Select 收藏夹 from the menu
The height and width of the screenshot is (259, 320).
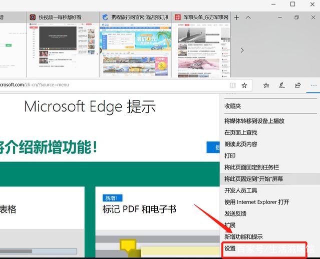233,106
